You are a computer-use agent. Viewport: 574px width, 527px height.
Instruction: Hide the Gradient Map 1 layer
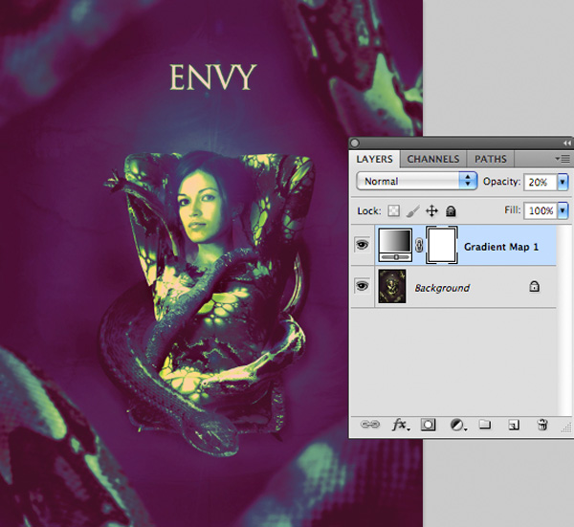(362, 244)
